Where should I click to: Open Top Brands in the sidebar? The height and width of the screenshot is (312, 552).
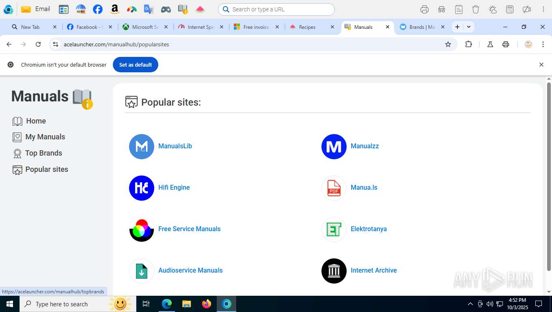[x=37, y=153]
